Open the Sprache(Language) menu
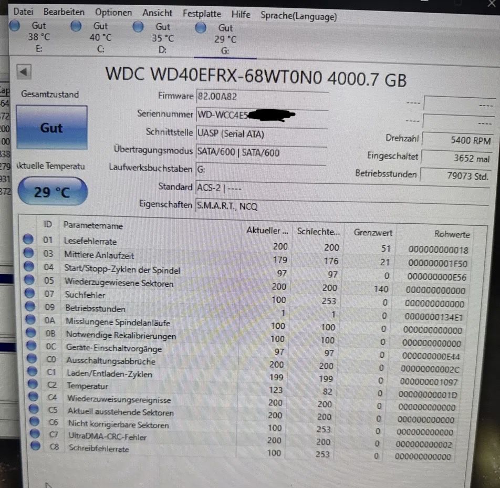This screenshot has width=500, height=488. coord(298,16)
